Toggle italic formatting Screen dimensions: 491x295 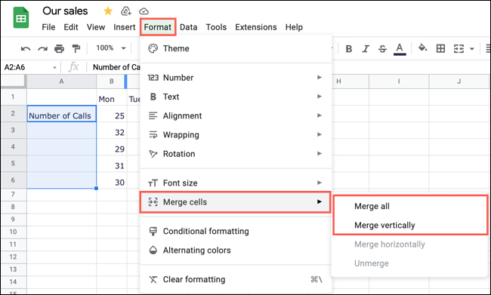coord(366,49)
